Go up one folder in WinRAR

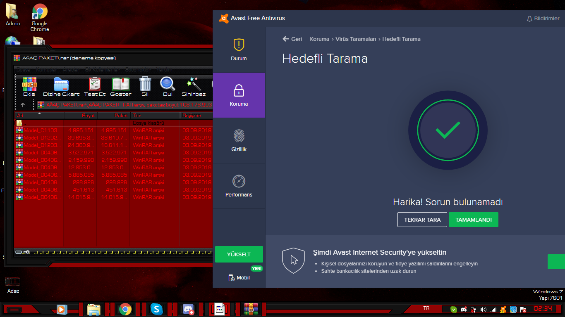click(x=23, y=105)
